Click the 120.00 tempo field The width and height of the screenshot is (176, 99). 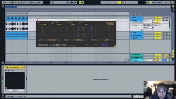pos(16,2)
